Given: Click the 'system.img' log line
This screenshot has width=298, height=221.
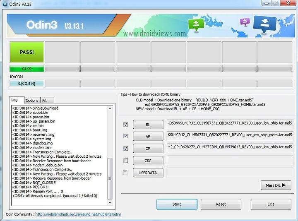Looking at the screenshot, I should [32, 139].
